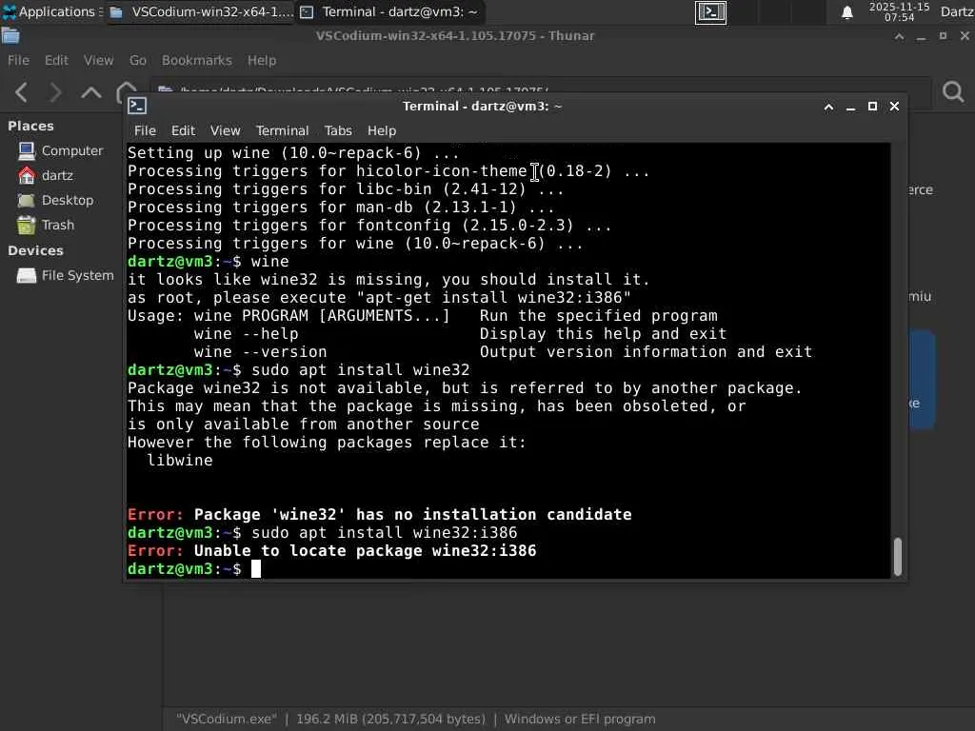This screenshot has width=975, height=731.
Task: Open the terminal's Help menu
Action: [382, 130]
